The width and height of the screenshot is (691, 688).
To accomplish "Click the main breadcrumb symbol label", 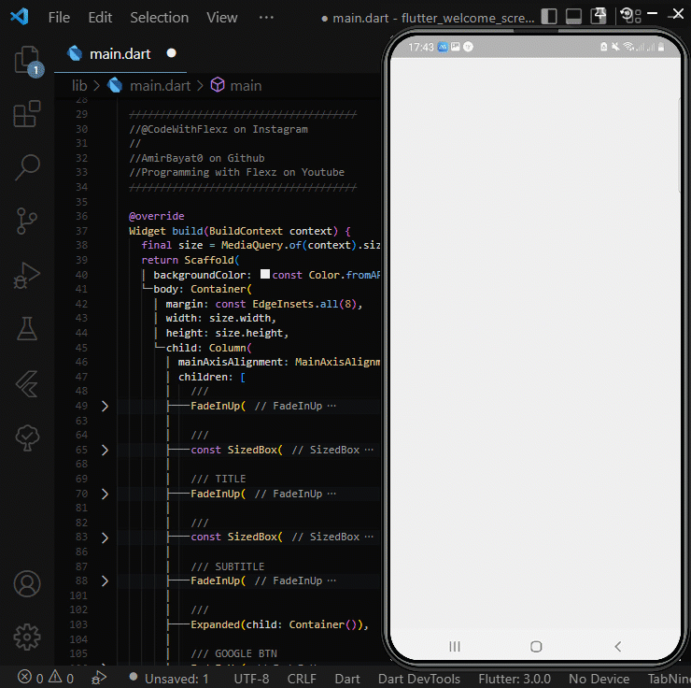I will [x=246, y=86].
